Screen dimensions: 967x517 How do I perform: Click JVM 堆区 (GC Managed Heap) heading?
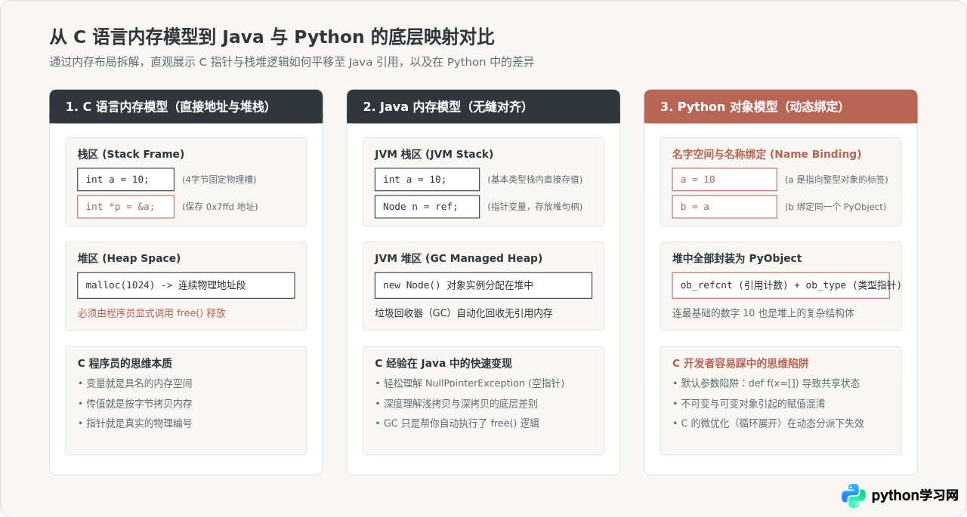[459, 258]
